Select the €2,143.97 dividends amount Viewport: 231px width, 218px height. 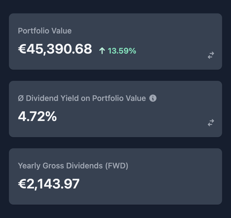pos(49,184)
